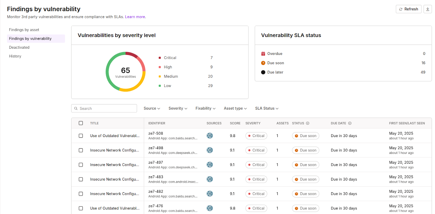Click the source icon for ze7-498
Screen dimensions: 435x214
210,150
